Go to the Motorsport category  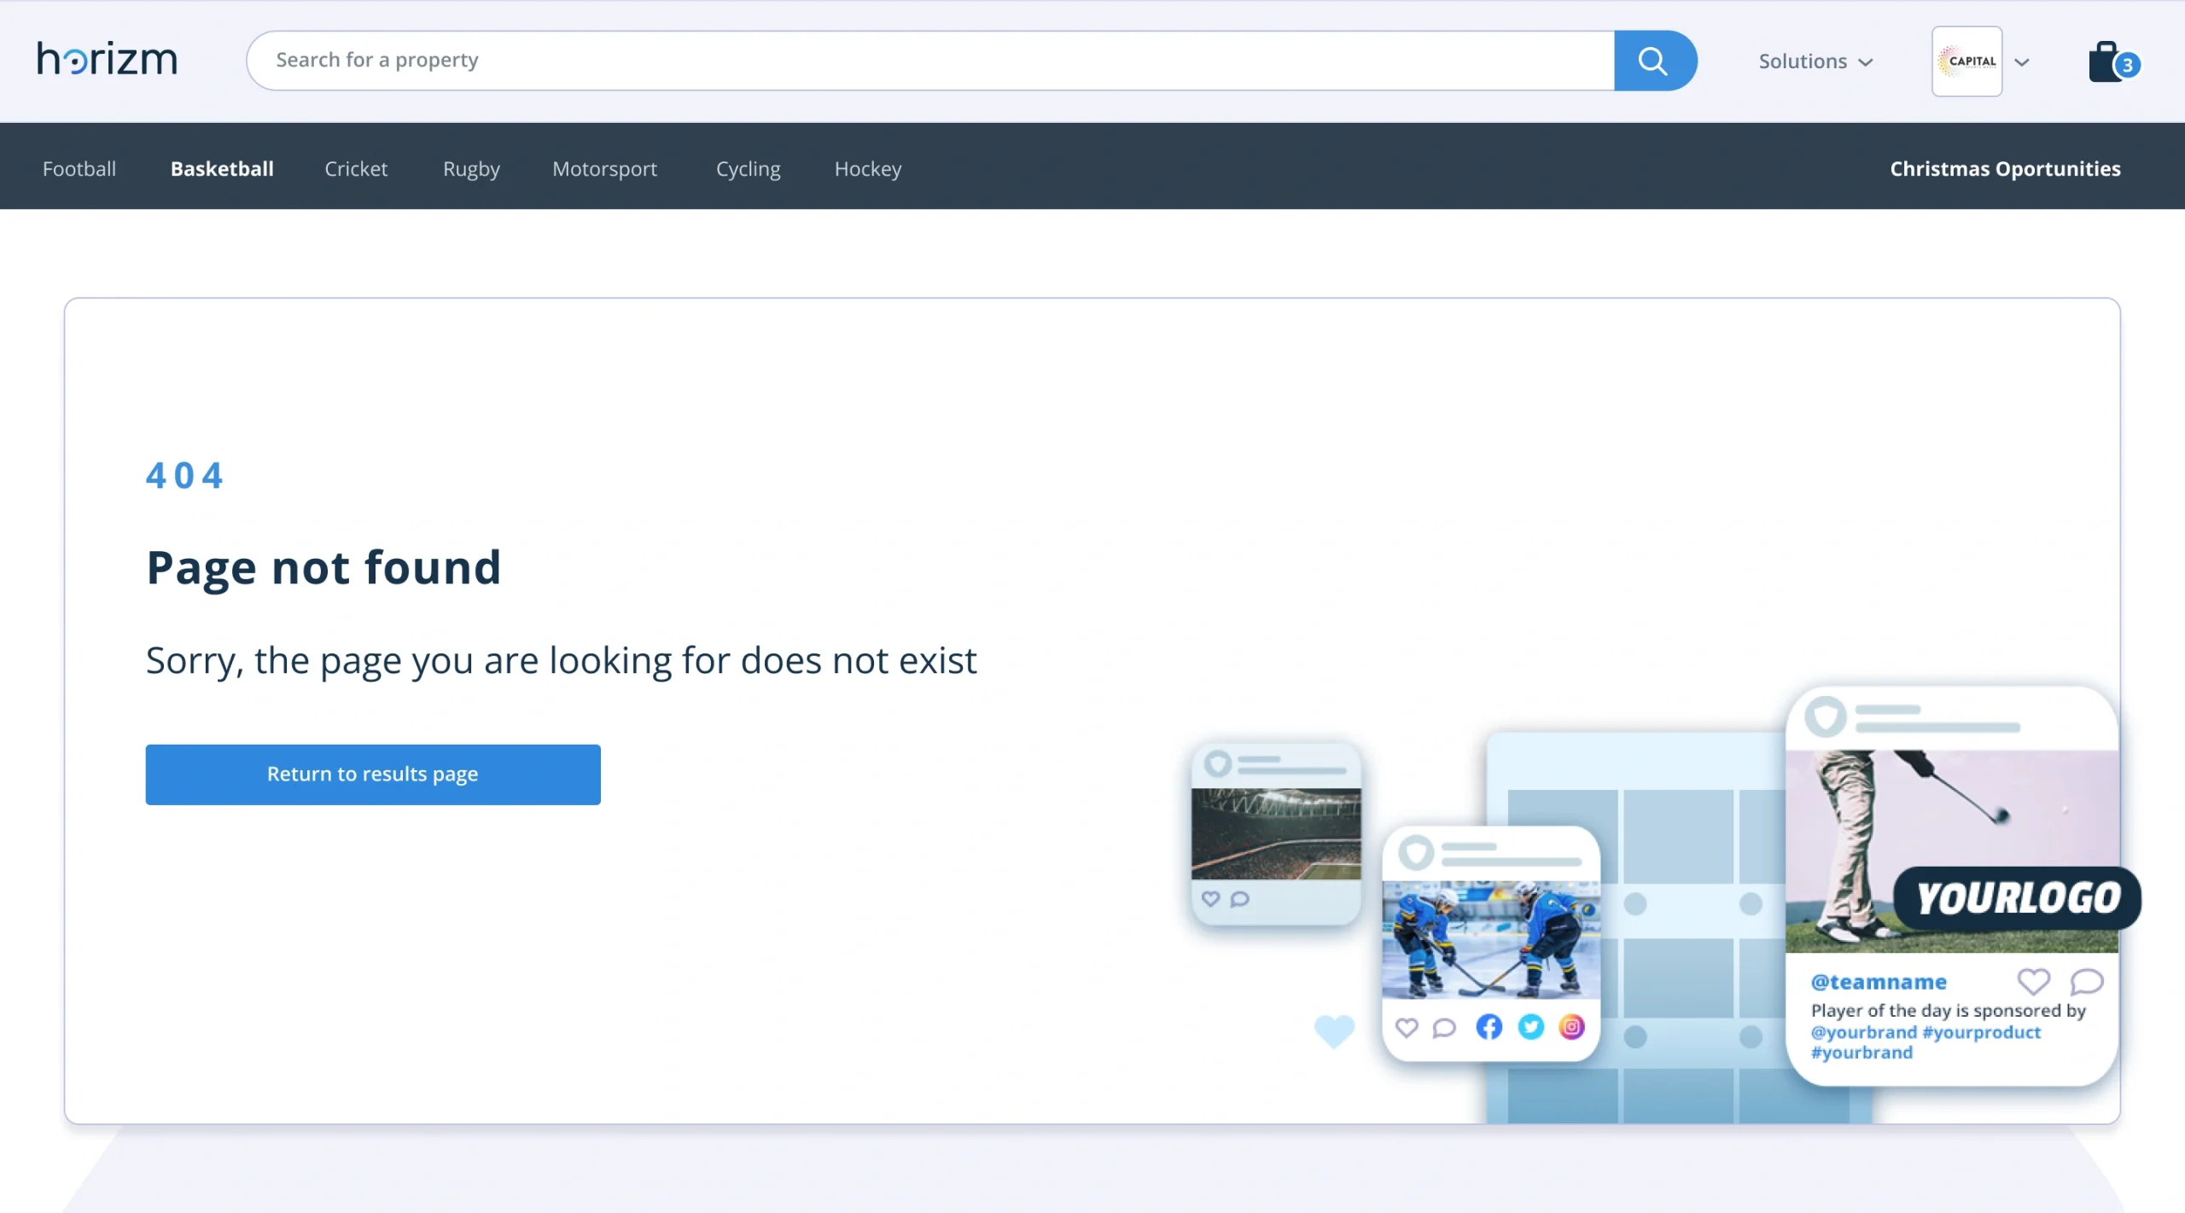604,168
